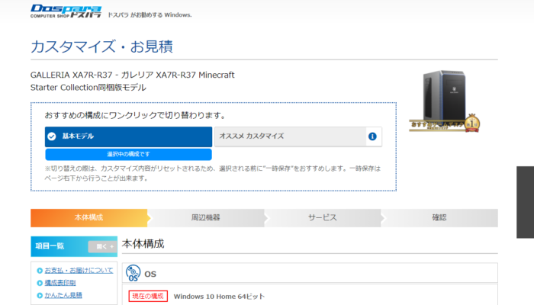This screenshot has width=534, height=305.
Task: Click the 項目一覧 header label
Action: coord(50,246)
